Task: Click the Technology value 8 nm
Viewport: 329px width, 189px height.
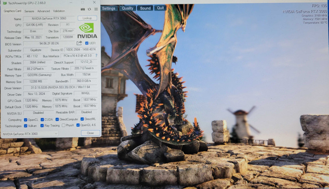Action: pos(33,31)
